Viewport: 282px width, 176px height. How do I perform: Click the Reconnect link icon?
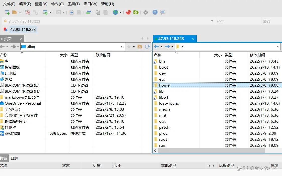pos(35,12)
